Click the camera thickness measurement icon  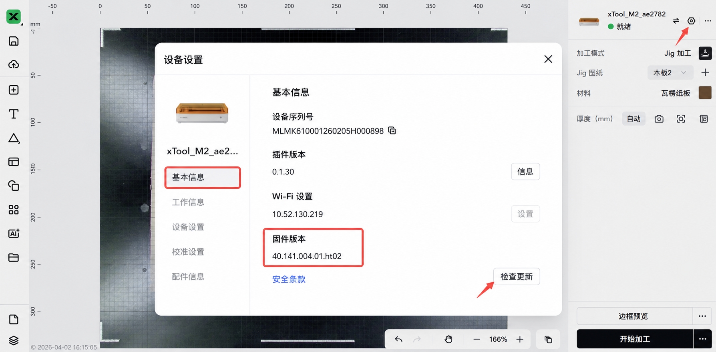tap(659, 119)
